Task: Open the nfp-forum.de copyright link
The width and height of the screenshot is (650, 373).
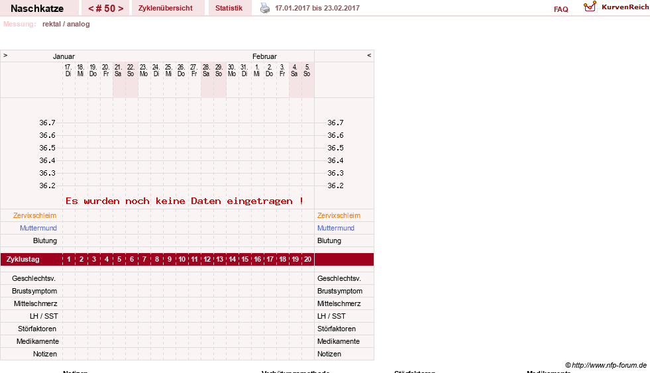Action: (x=606, y=365)
